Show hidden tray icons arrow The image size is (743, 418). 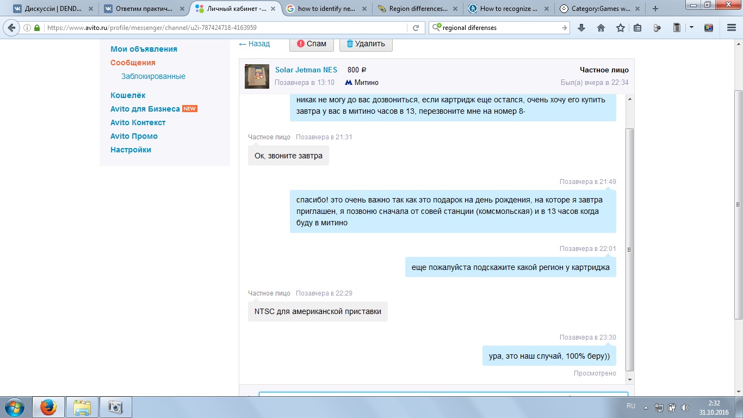646,407
